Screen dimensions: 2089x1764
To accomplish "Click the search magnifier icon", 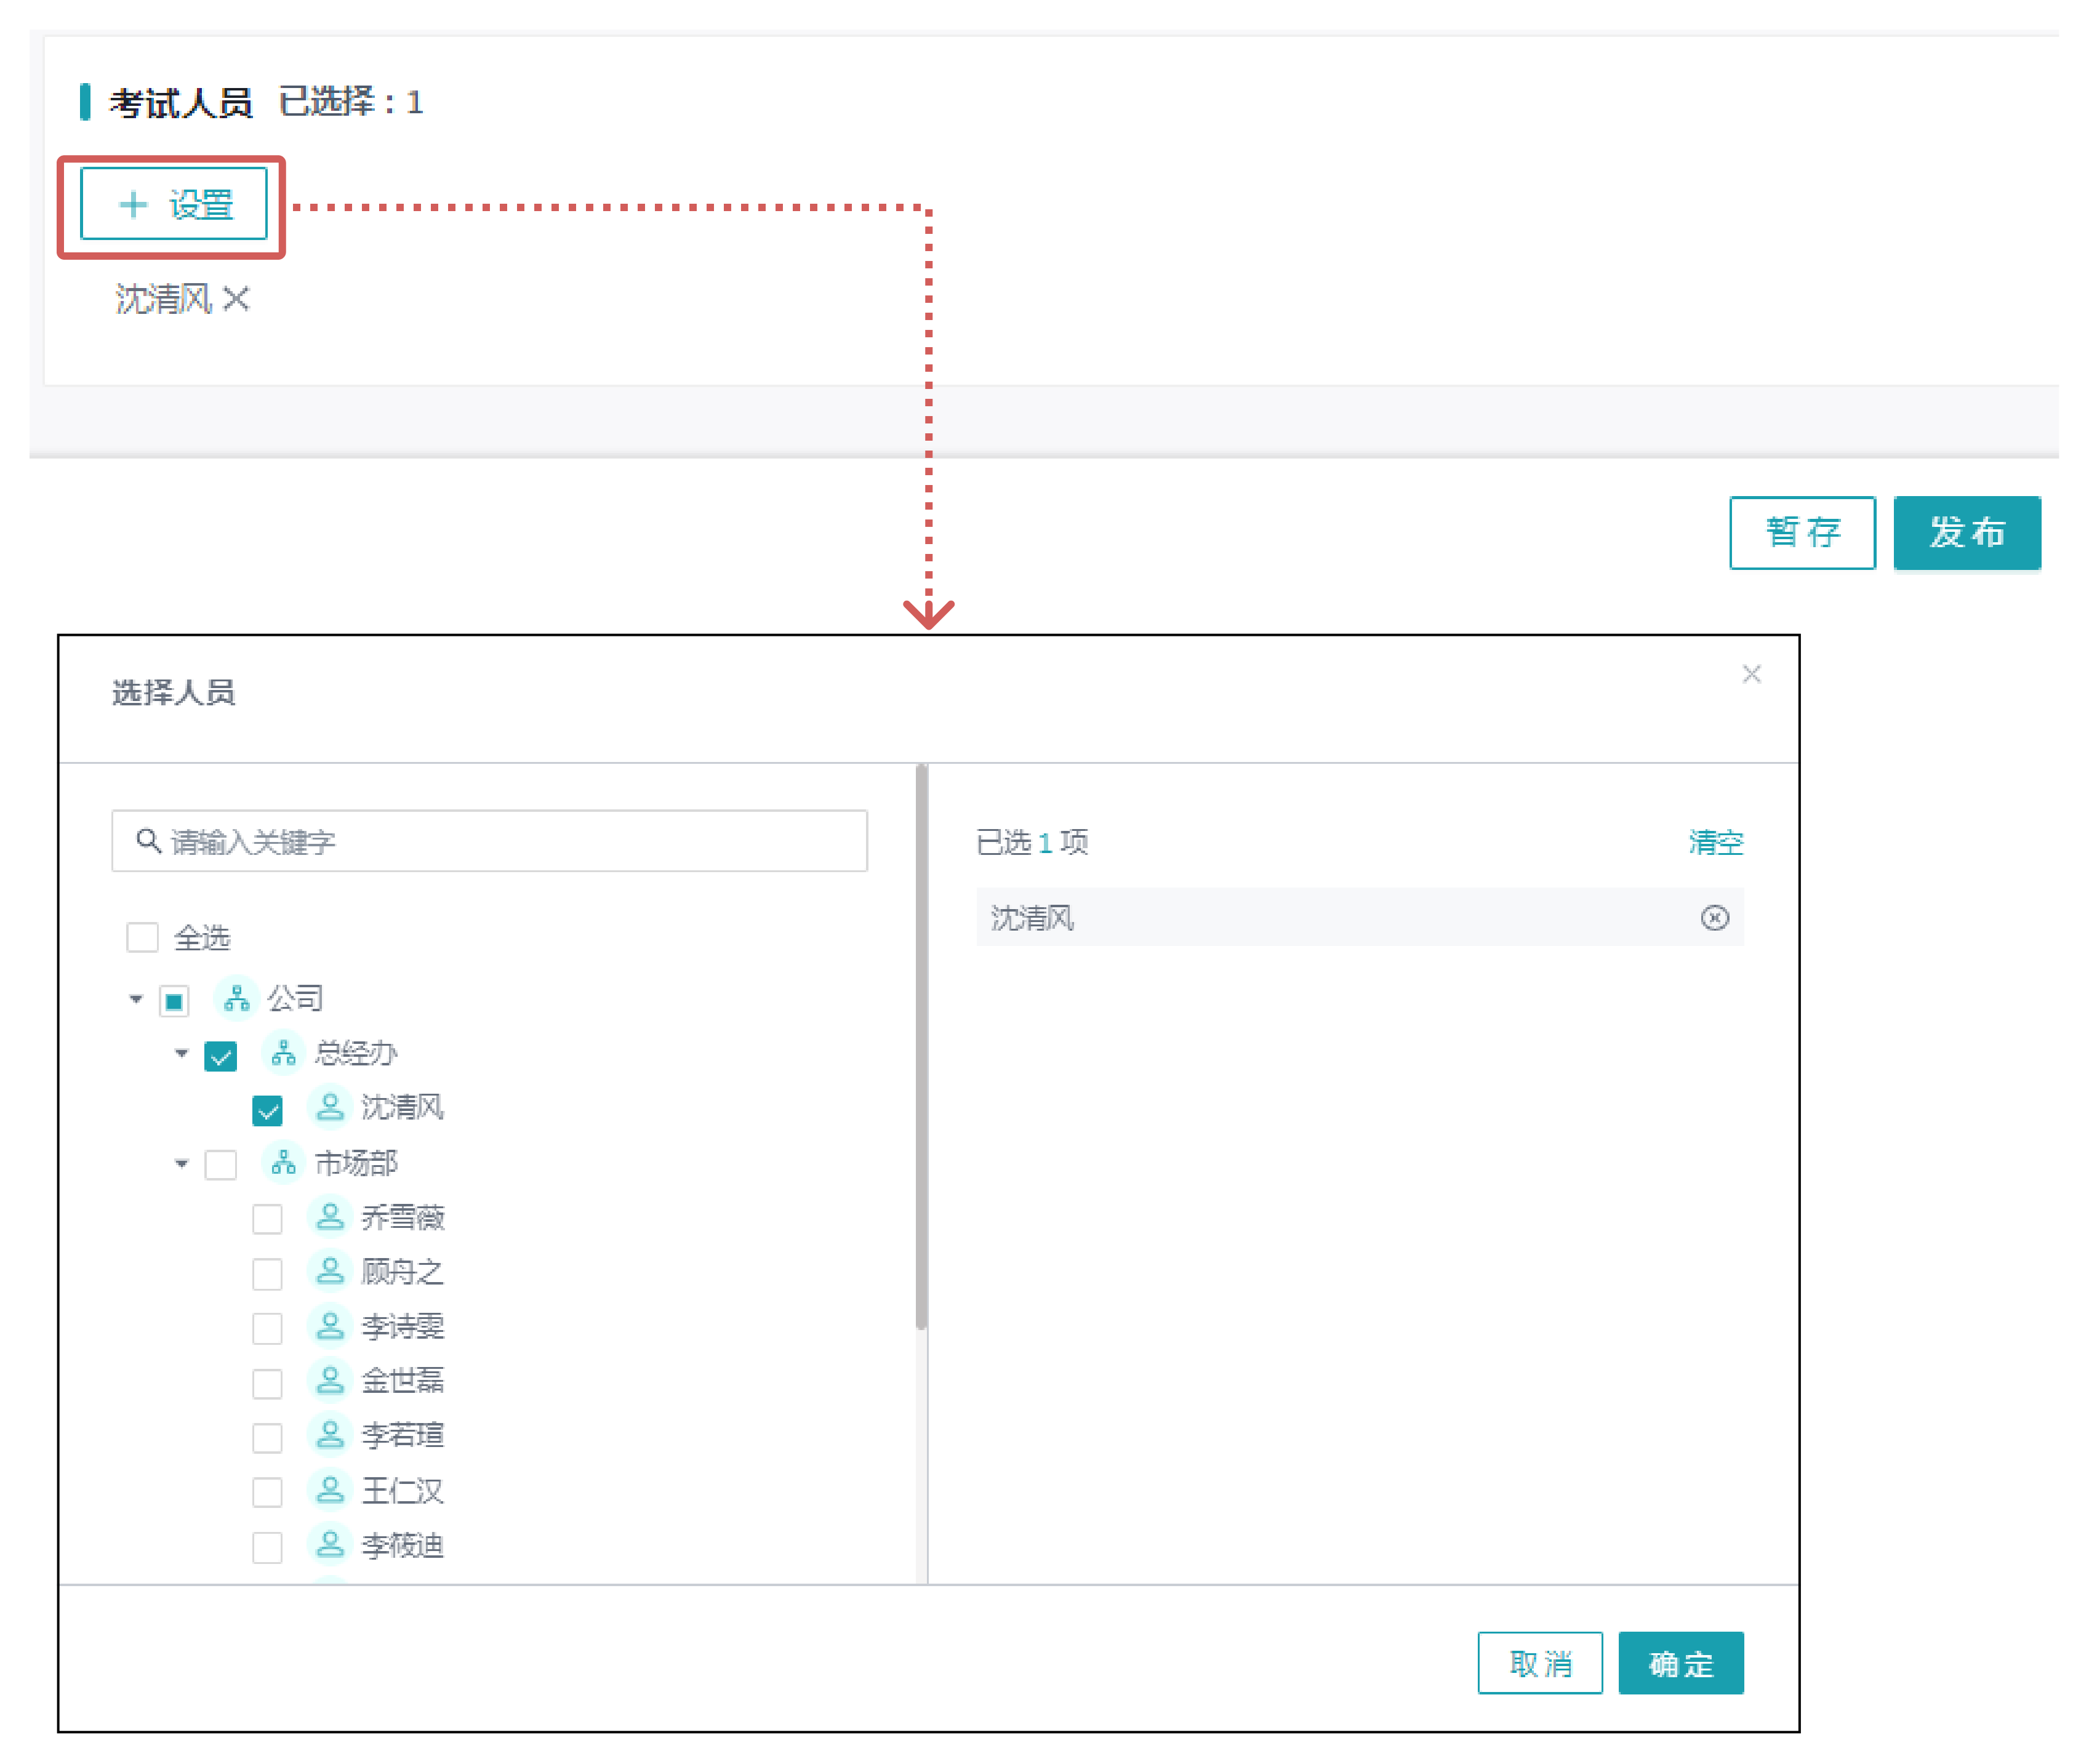I will 148,841.
